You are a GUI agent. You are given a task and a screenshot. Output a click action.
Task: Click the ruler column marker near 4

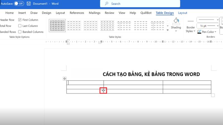click(x=101, y=41)
